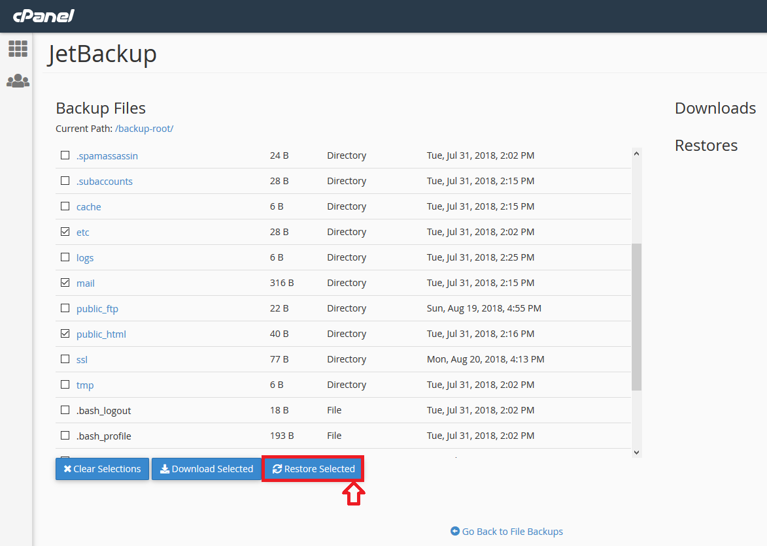Check the .bash_profile file checkbox
Viewport: 767px width, 546px height.
(x=65, y=436)
